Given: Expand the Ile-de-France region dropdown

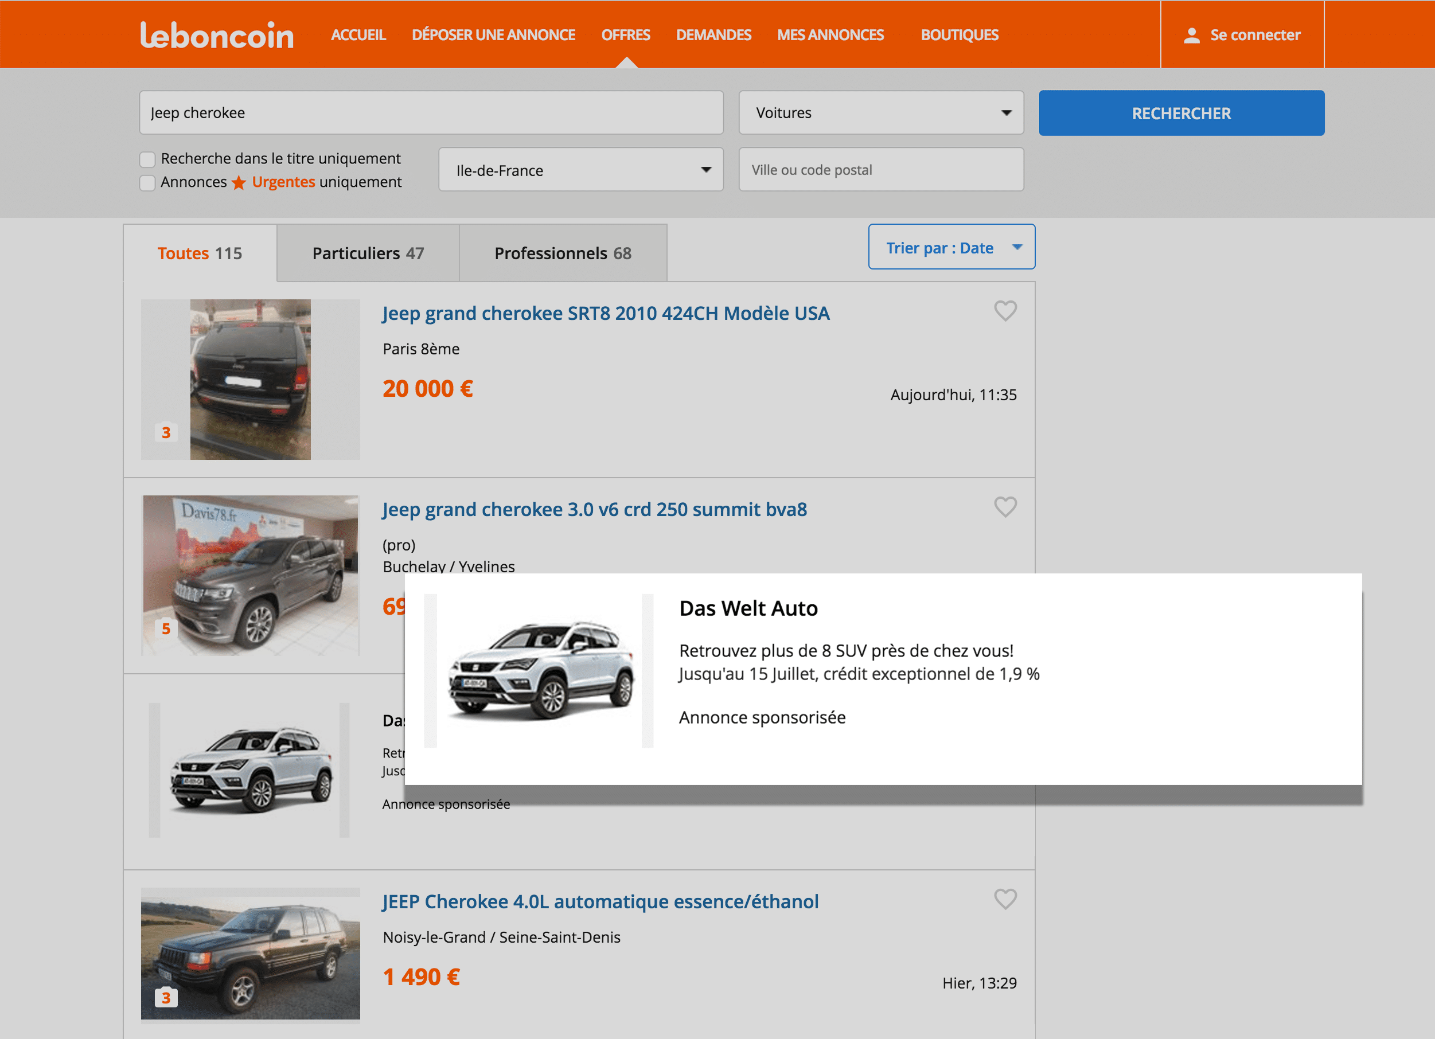Looking at the screenshot, I should [580, 170].
